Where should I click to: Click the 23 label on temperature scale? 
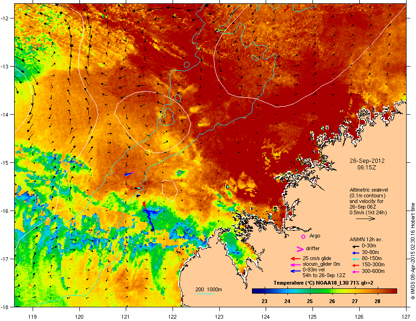264,301
